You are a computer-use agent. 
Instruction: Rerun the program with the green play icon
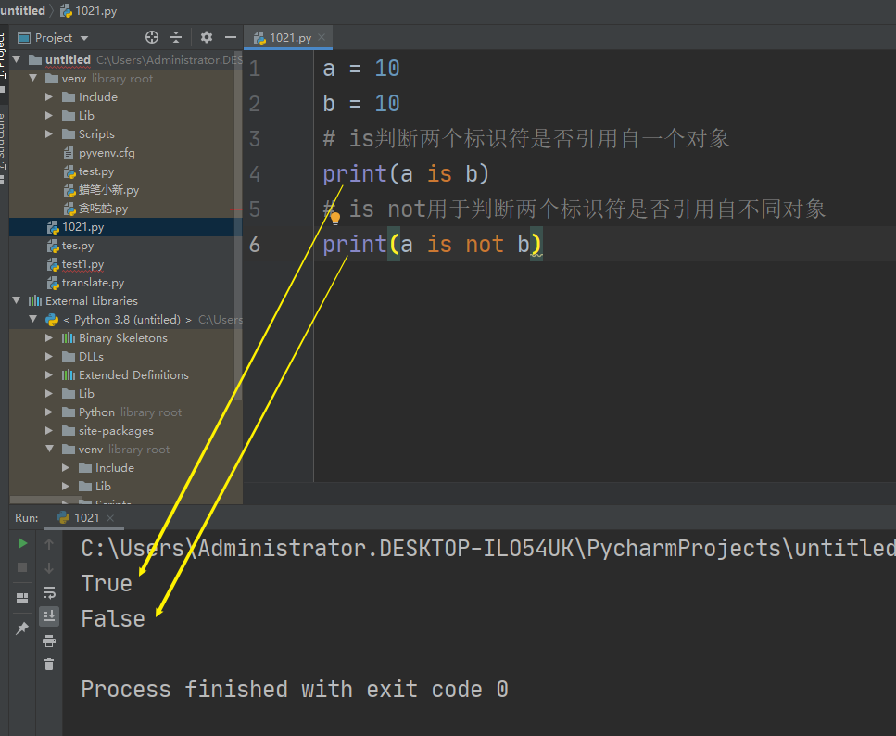click(21, 544)
